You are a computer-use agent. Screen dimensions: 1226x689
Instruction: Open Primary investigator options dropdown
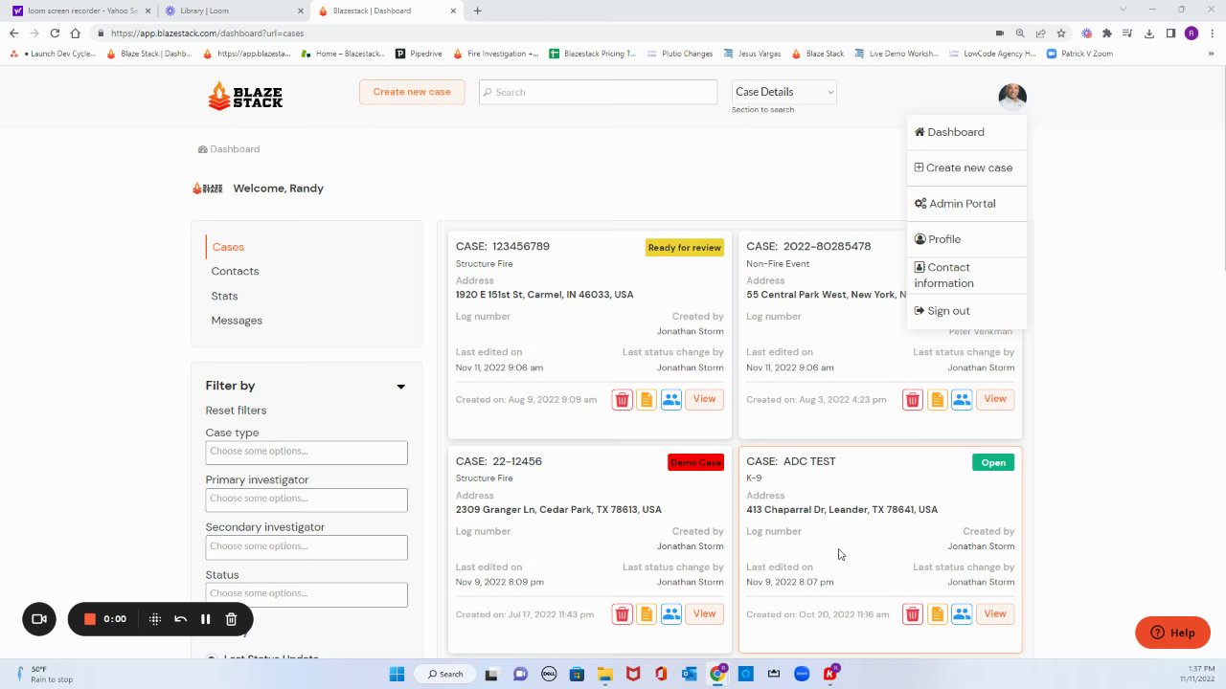coord(306,499)
